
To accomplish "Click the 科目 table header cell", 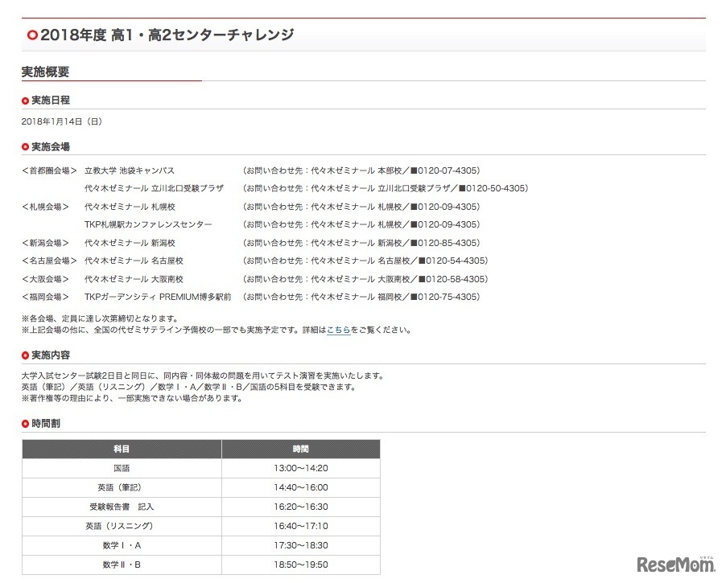I will point(123,449).
